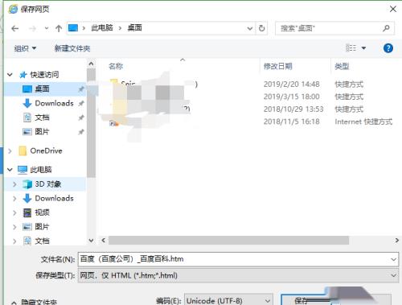Open 文档 under quick access
The height and width of the screenshot is (305, 402).
(x=42, y=117)
